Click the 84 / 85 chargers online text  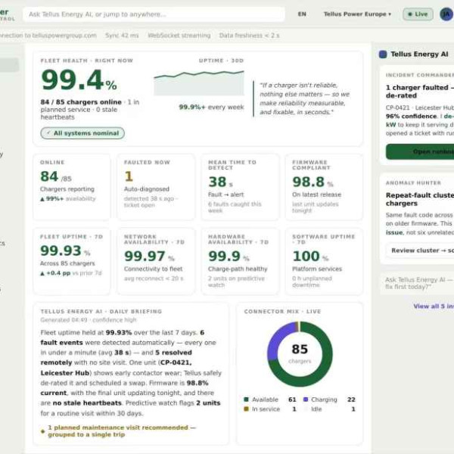81,102
